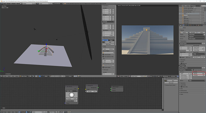Open the Object Mode selector in 3D viewport header
Viewport: 206px width, 113px height.
(x=24, y=76)
